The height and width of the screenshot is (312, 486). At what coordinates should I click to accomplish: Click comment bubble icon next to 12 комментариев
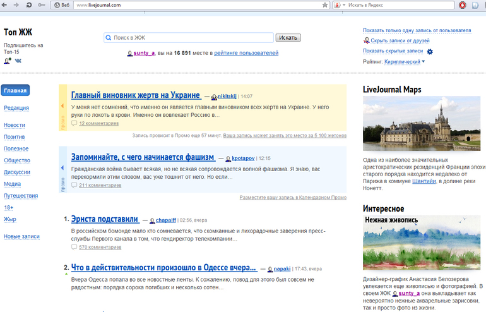74,123
